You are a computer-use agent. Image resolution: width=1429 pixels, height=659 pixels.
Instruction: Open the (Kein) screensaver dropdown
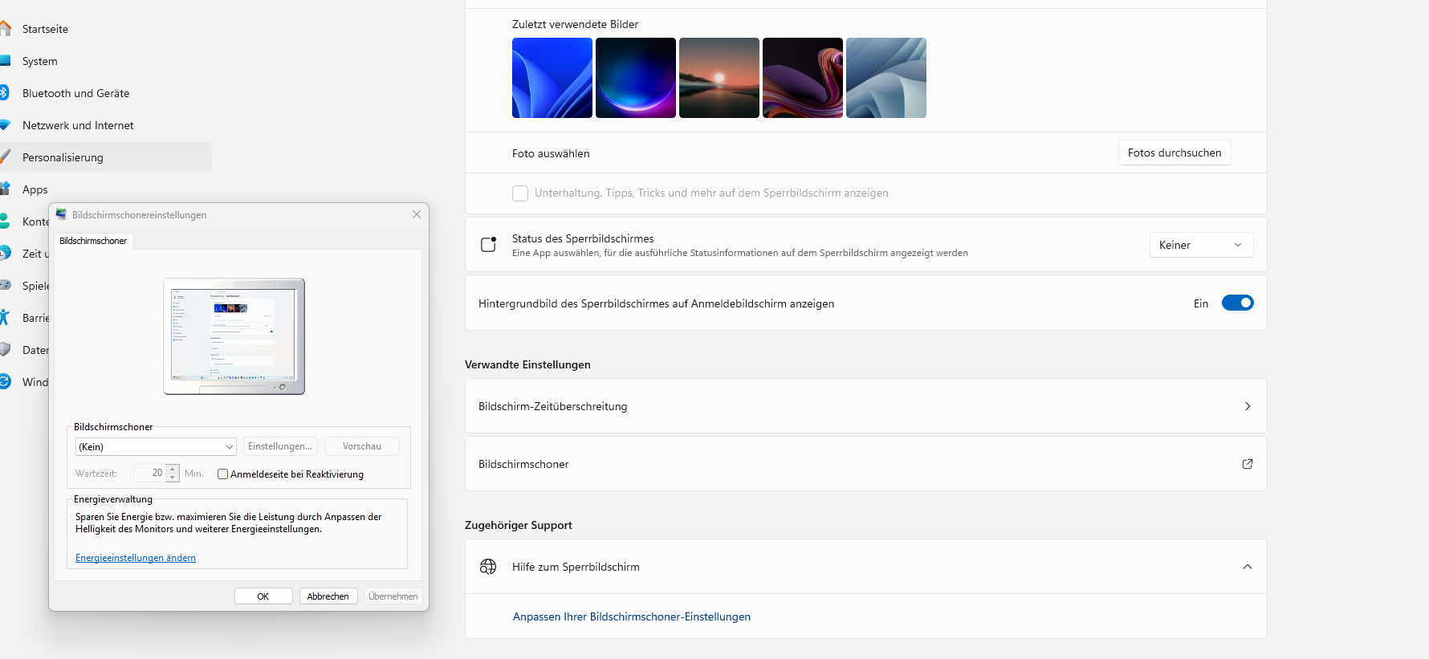tap(156, 447)
